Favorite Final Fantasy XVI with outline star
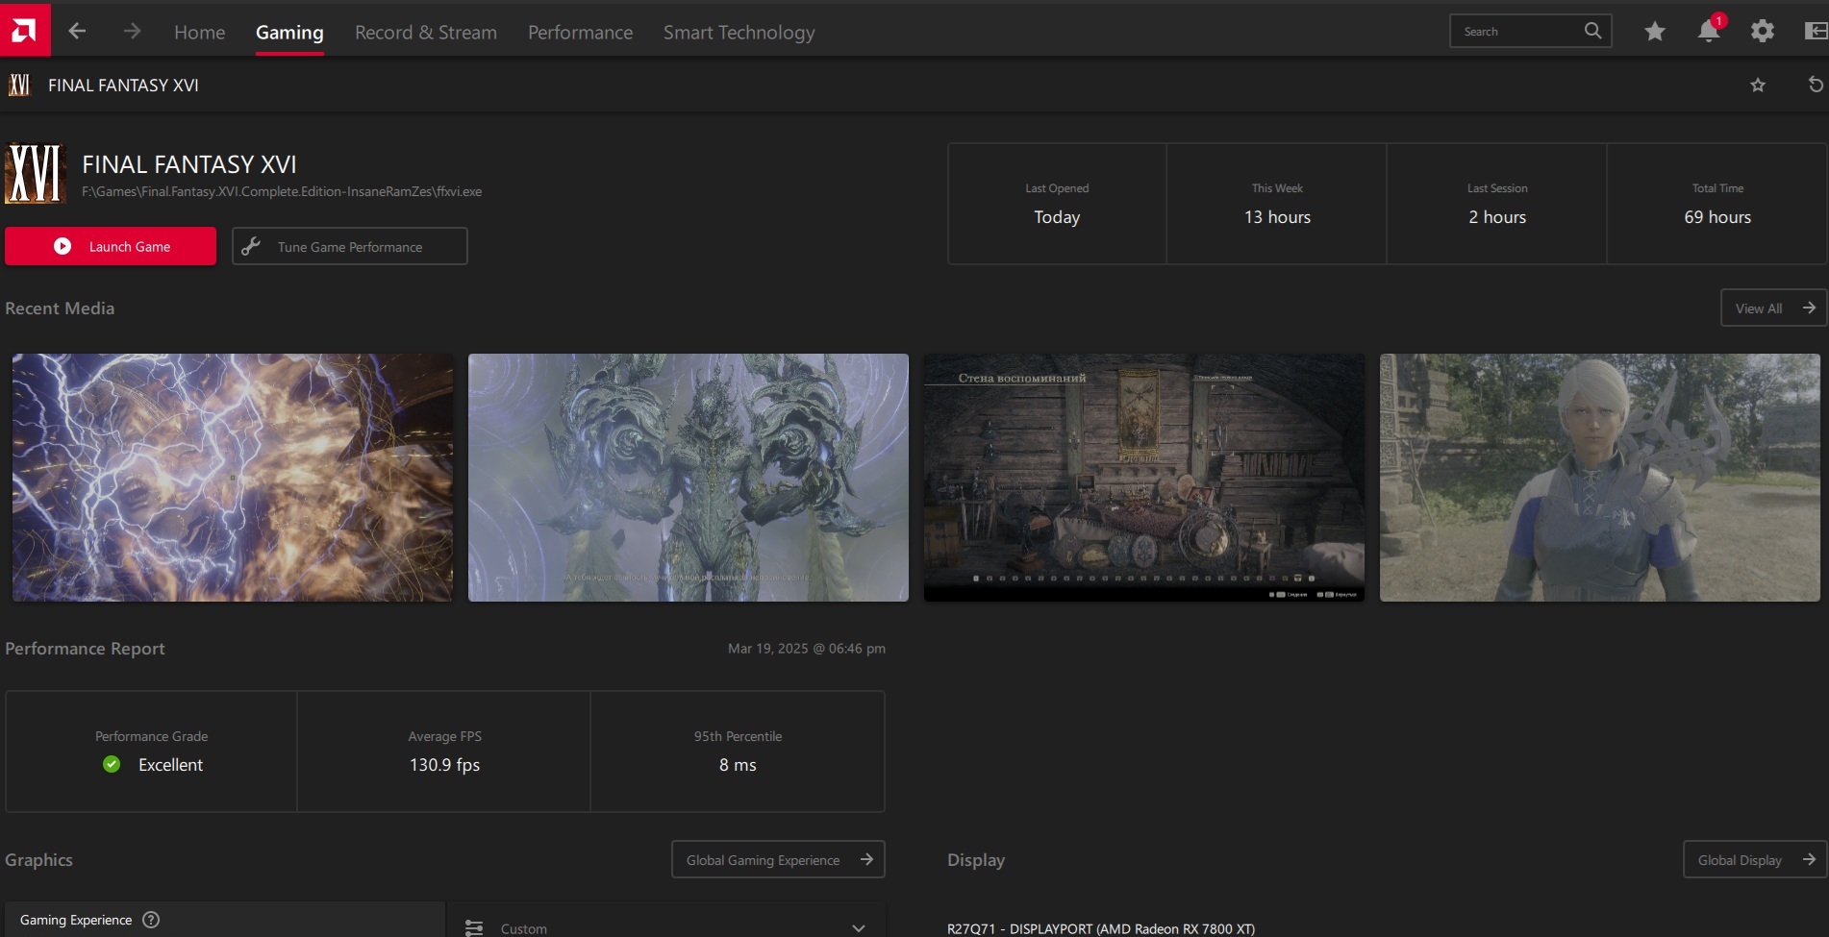Viewport: 1829px width, 937px height. (x=1758, y=85)
